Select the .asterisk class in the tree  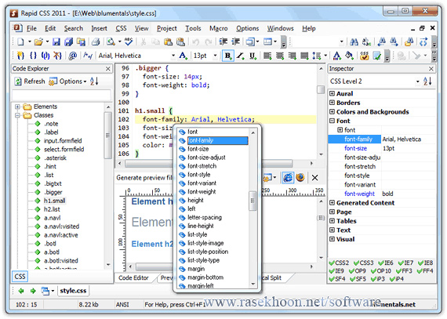point(55,158)
